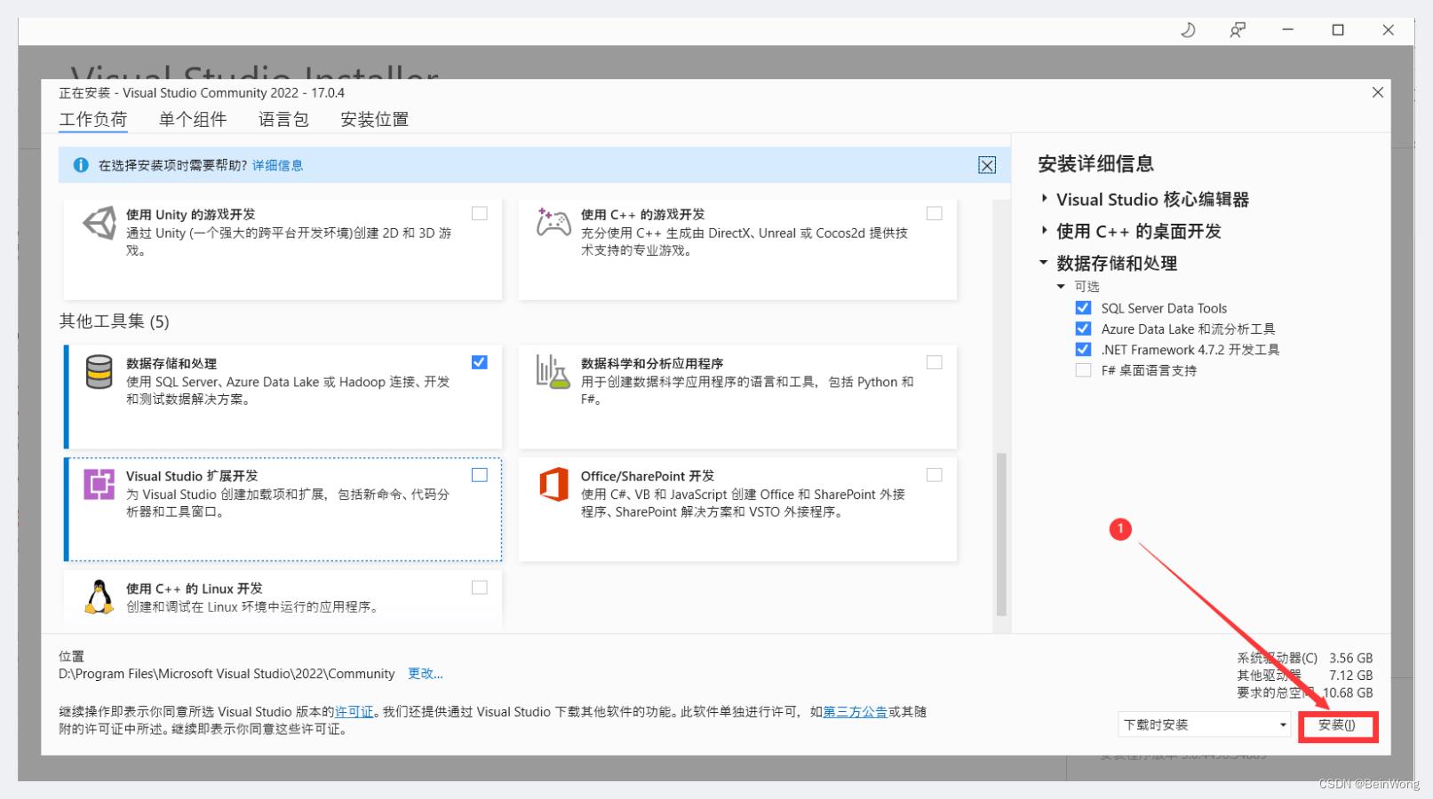The width and height of the screenshot is (1433, 799).
Task: Click the change location link
Action: click(425, 674)
